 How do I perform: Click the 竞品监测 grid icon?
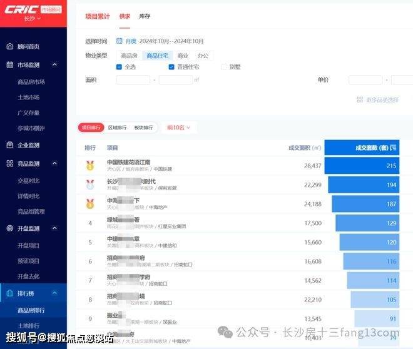tap(10, 163)
